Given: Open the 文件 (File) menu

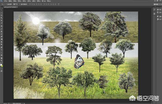Looking at the screenshot, I should point(5,1).
